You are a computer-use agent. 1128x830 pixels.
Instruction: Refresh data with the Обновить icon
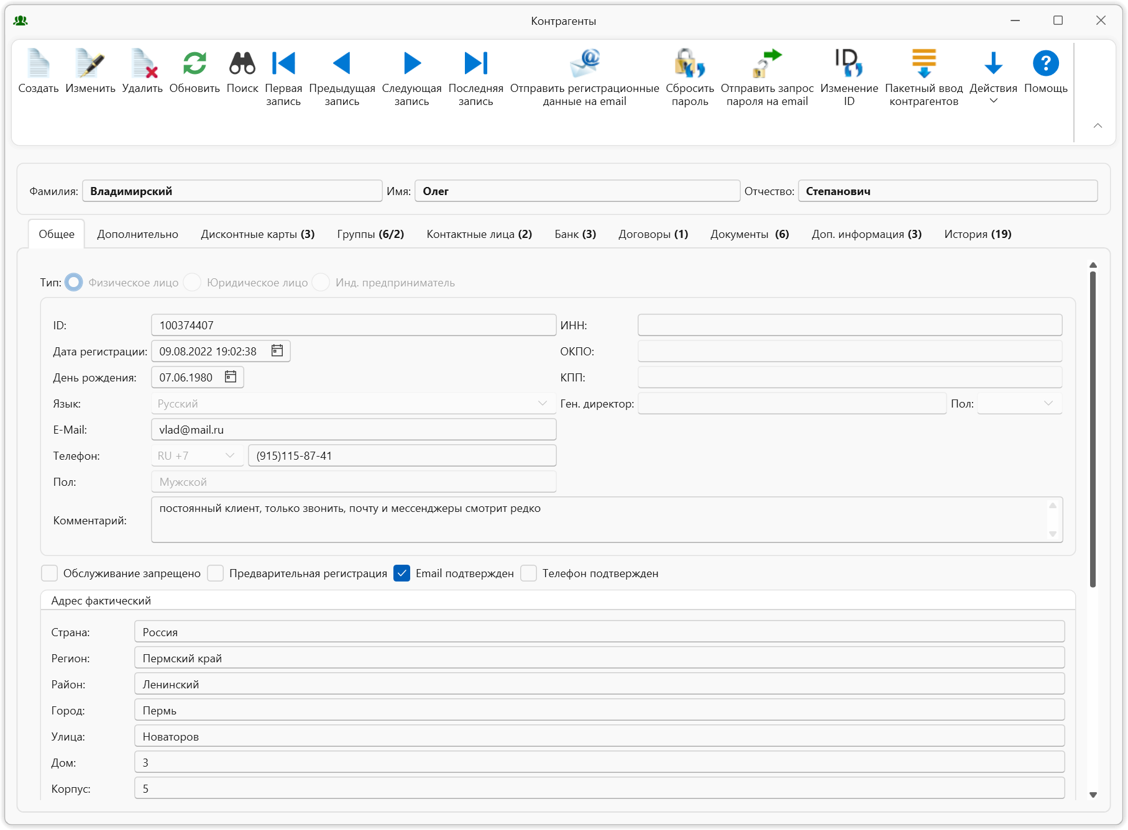click(195, 64)
